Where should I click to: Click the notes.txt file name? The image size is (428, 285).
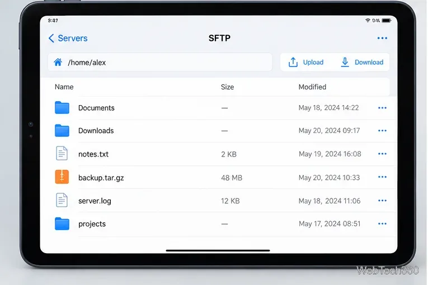coord(93,154)
